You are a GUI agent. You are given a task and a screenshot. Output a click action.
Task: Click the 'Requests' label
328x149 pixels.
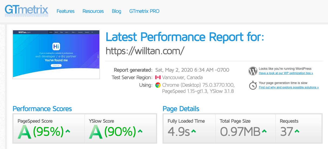coord(289,121)
